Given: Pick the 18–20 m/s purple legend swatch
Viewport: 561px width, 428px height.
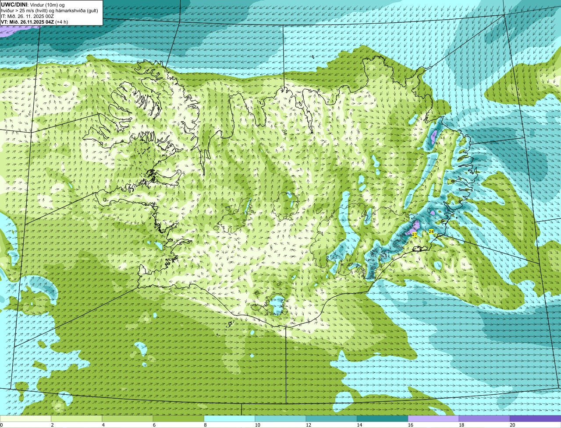Looking at the screenshot, I should (484, 419).
